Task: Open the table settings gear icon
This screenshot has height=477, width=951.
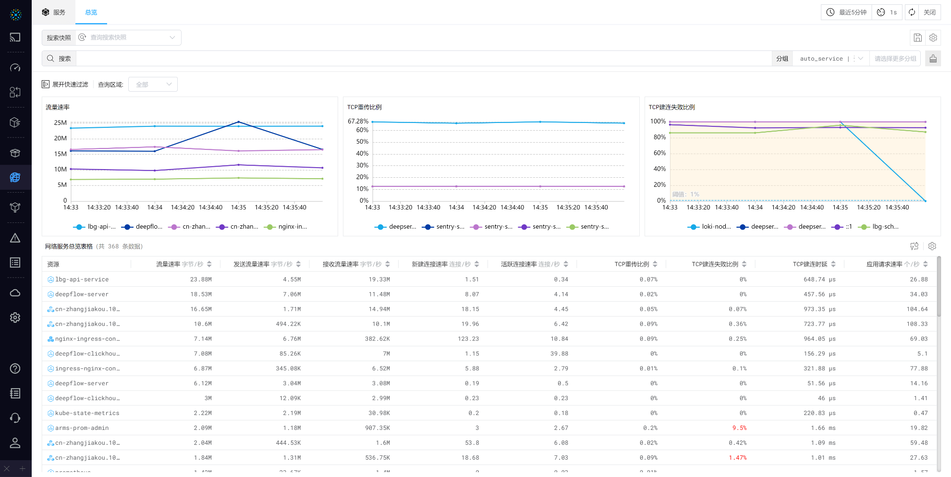Action: click(932, 246)
